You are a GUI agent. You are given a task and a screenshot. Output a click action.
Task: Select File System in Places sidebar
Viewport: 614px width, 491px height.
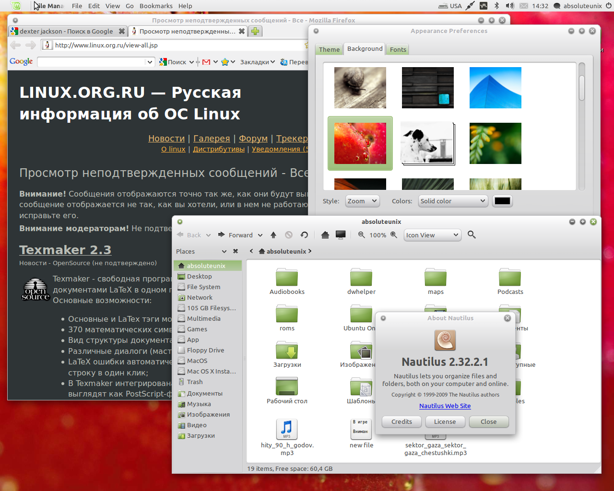(203, 287)
